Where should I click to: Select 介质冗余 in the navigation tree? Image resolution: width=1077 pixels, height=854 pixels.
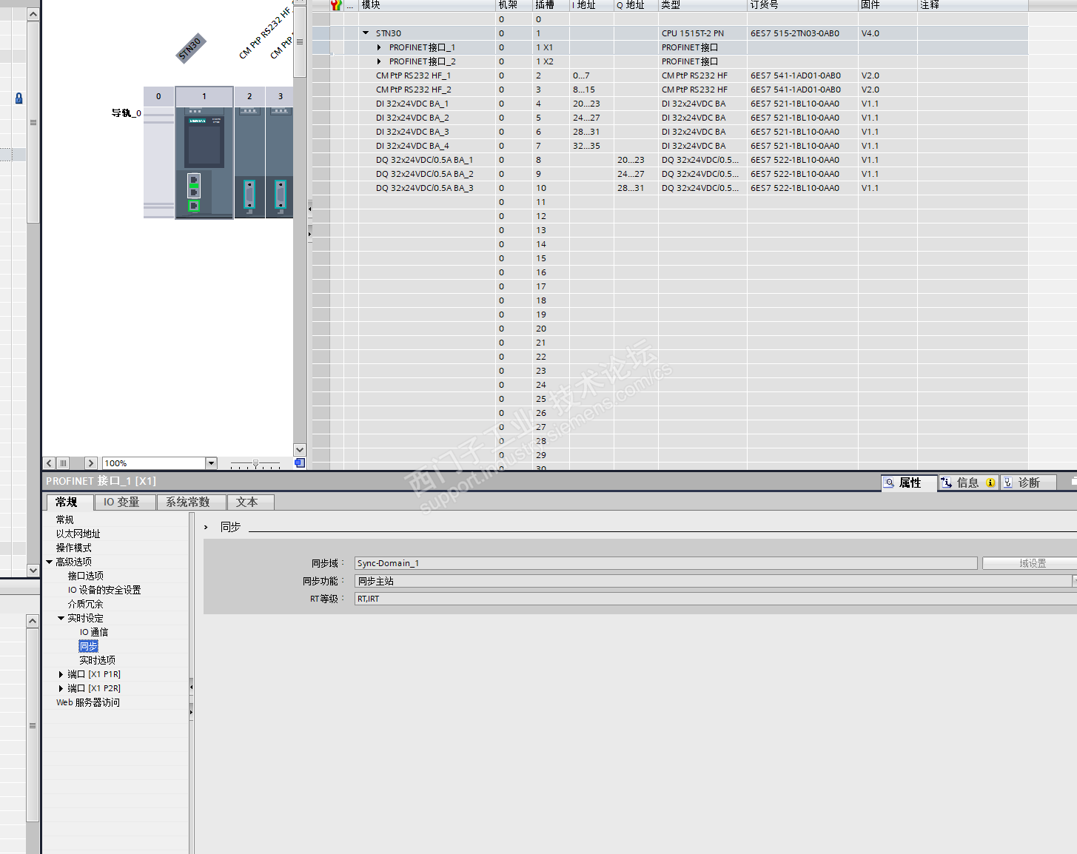pyautogui.click(x=86, y=604)
